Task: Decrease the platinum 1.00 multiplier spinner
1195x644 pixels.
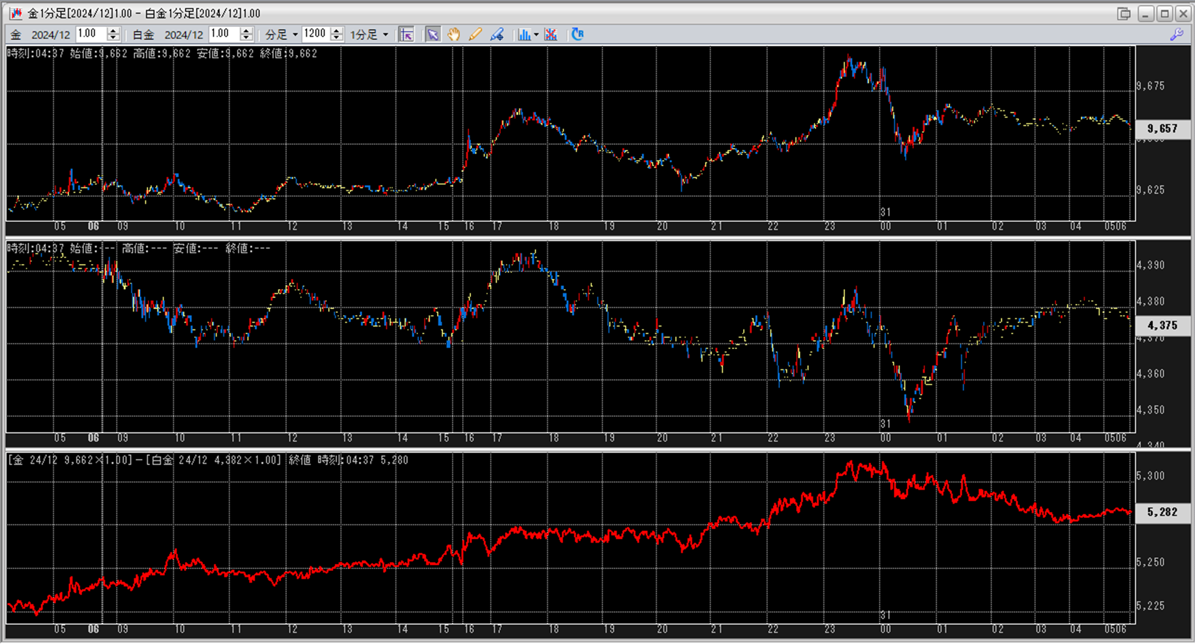Action: click(247, 38)
